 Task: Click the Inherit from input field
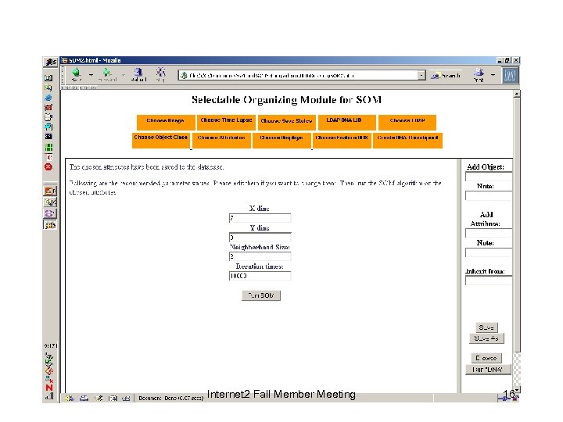pyautogui.click(x=489, y=281)
